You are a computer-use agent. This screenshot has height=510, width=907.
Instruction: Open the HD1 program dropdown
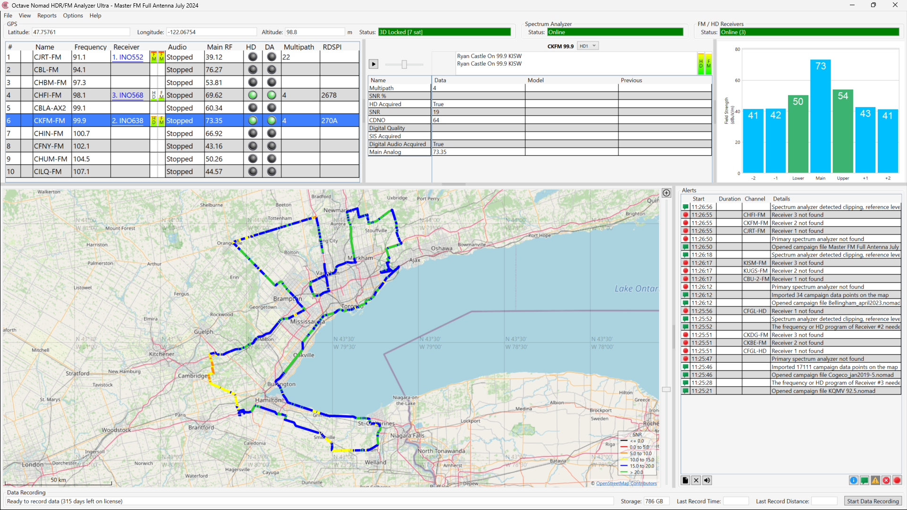click(x=588, y=46)
